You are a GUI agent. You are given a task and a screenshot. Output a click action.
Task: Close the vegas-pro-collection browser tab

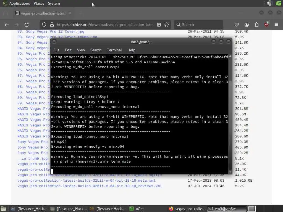point(70,13)
